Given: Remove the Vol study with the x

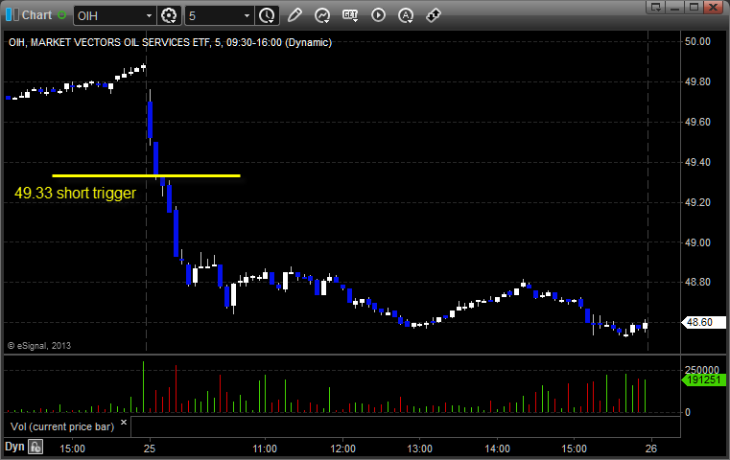Looking at the screenshot, I should (124, 423).
